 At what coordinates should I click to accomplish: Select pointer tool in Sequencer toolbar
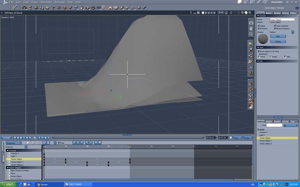click(28, 142)
